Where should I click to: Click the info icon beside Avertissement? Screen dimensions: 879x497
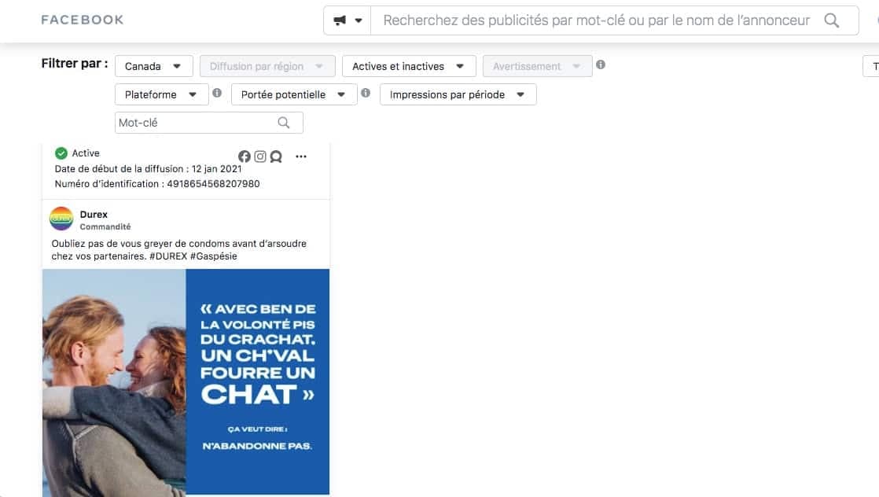point(601,65)
